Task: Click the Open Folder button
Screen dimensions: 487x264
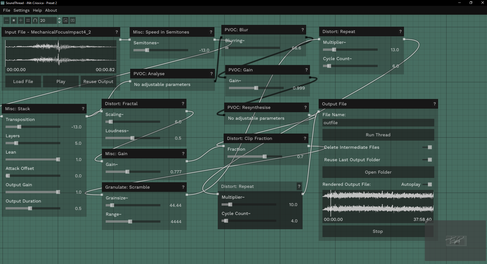Action: 378,172
